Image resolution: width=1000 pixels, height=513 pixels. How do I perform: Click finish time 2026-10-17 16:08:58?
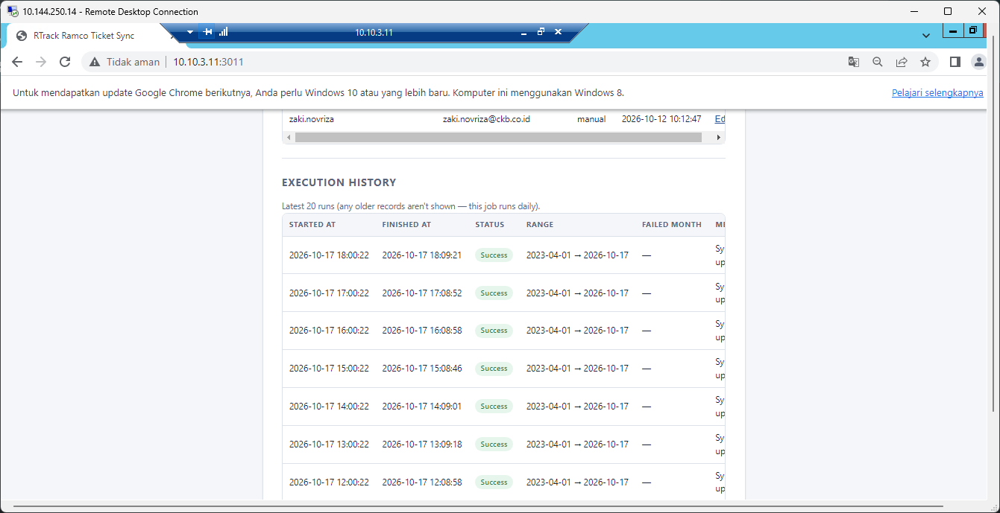[x=422, y=331]
